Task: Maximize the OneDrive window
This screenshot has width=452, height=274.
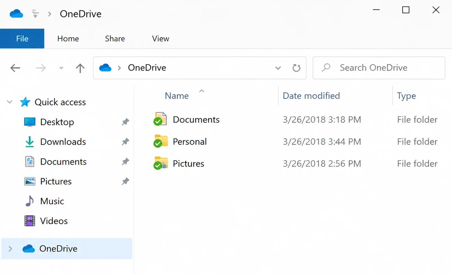Action: 406,10
